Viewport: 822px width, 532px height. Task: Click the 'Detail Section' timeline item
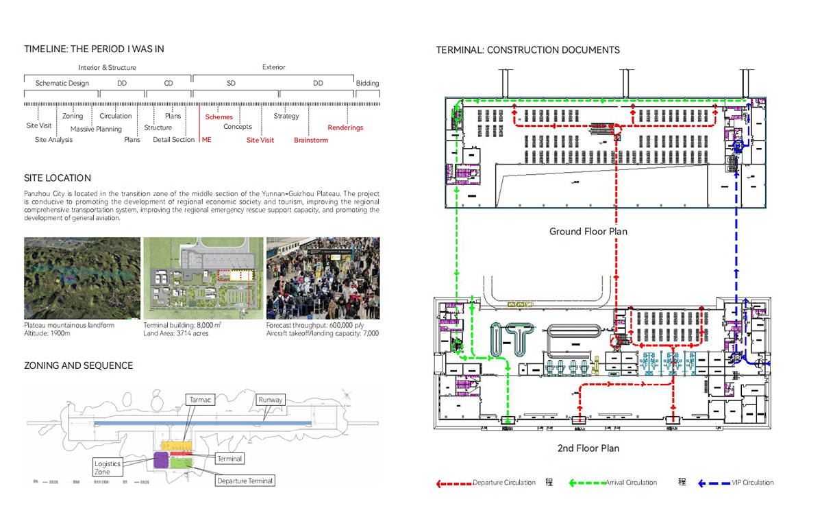pos(174,140)
